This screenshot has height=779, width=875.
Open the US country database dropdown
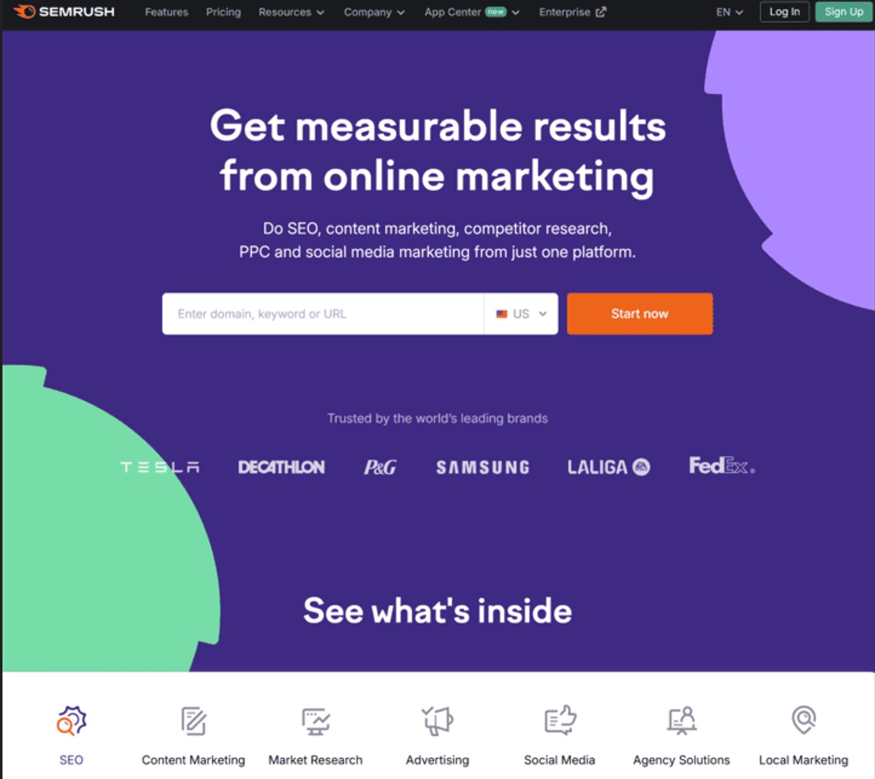click(521, 314)
